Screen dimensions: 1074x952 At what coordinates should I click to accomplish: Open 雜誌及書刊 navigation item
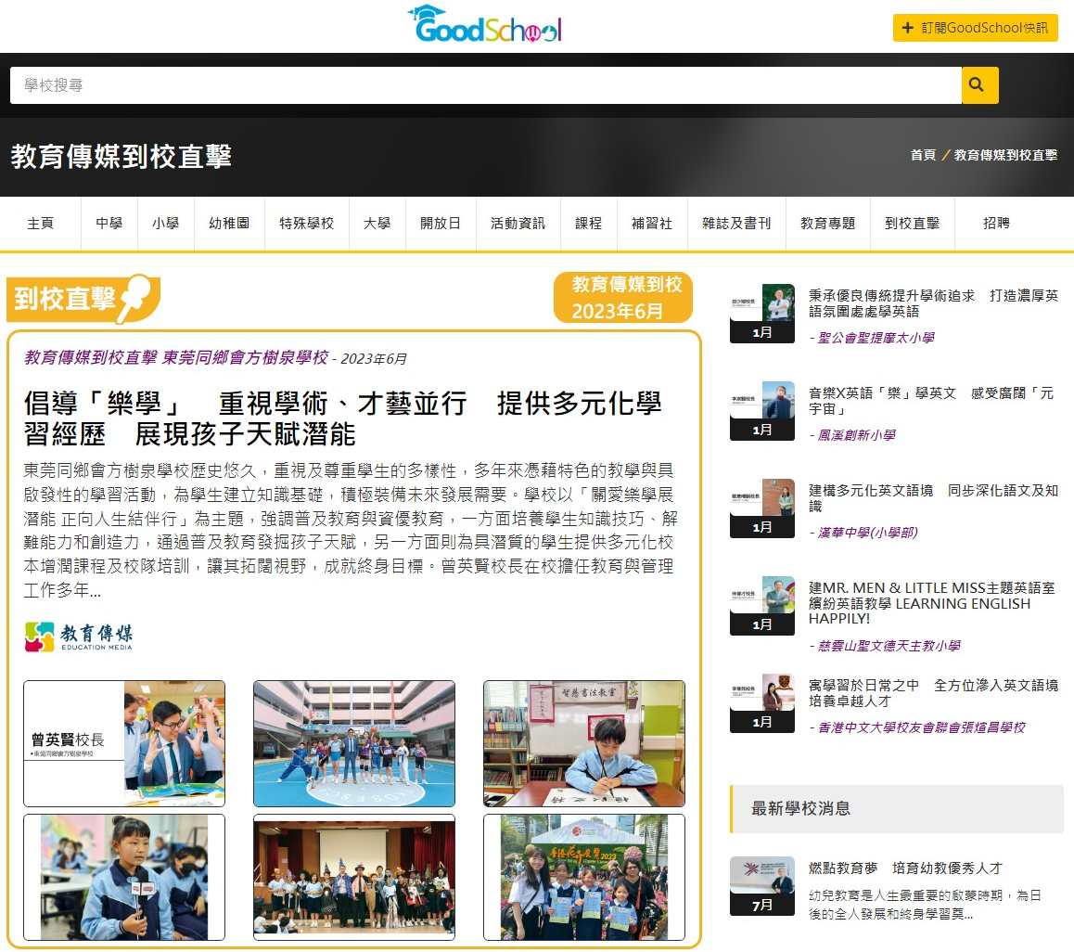click(x=736, y=224)
